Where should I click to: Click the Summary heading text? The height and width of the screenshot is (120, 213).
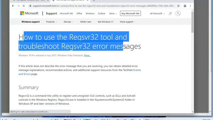(29, 87)
